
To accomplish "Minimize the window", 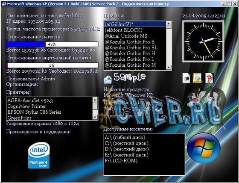I will [223, 4].
